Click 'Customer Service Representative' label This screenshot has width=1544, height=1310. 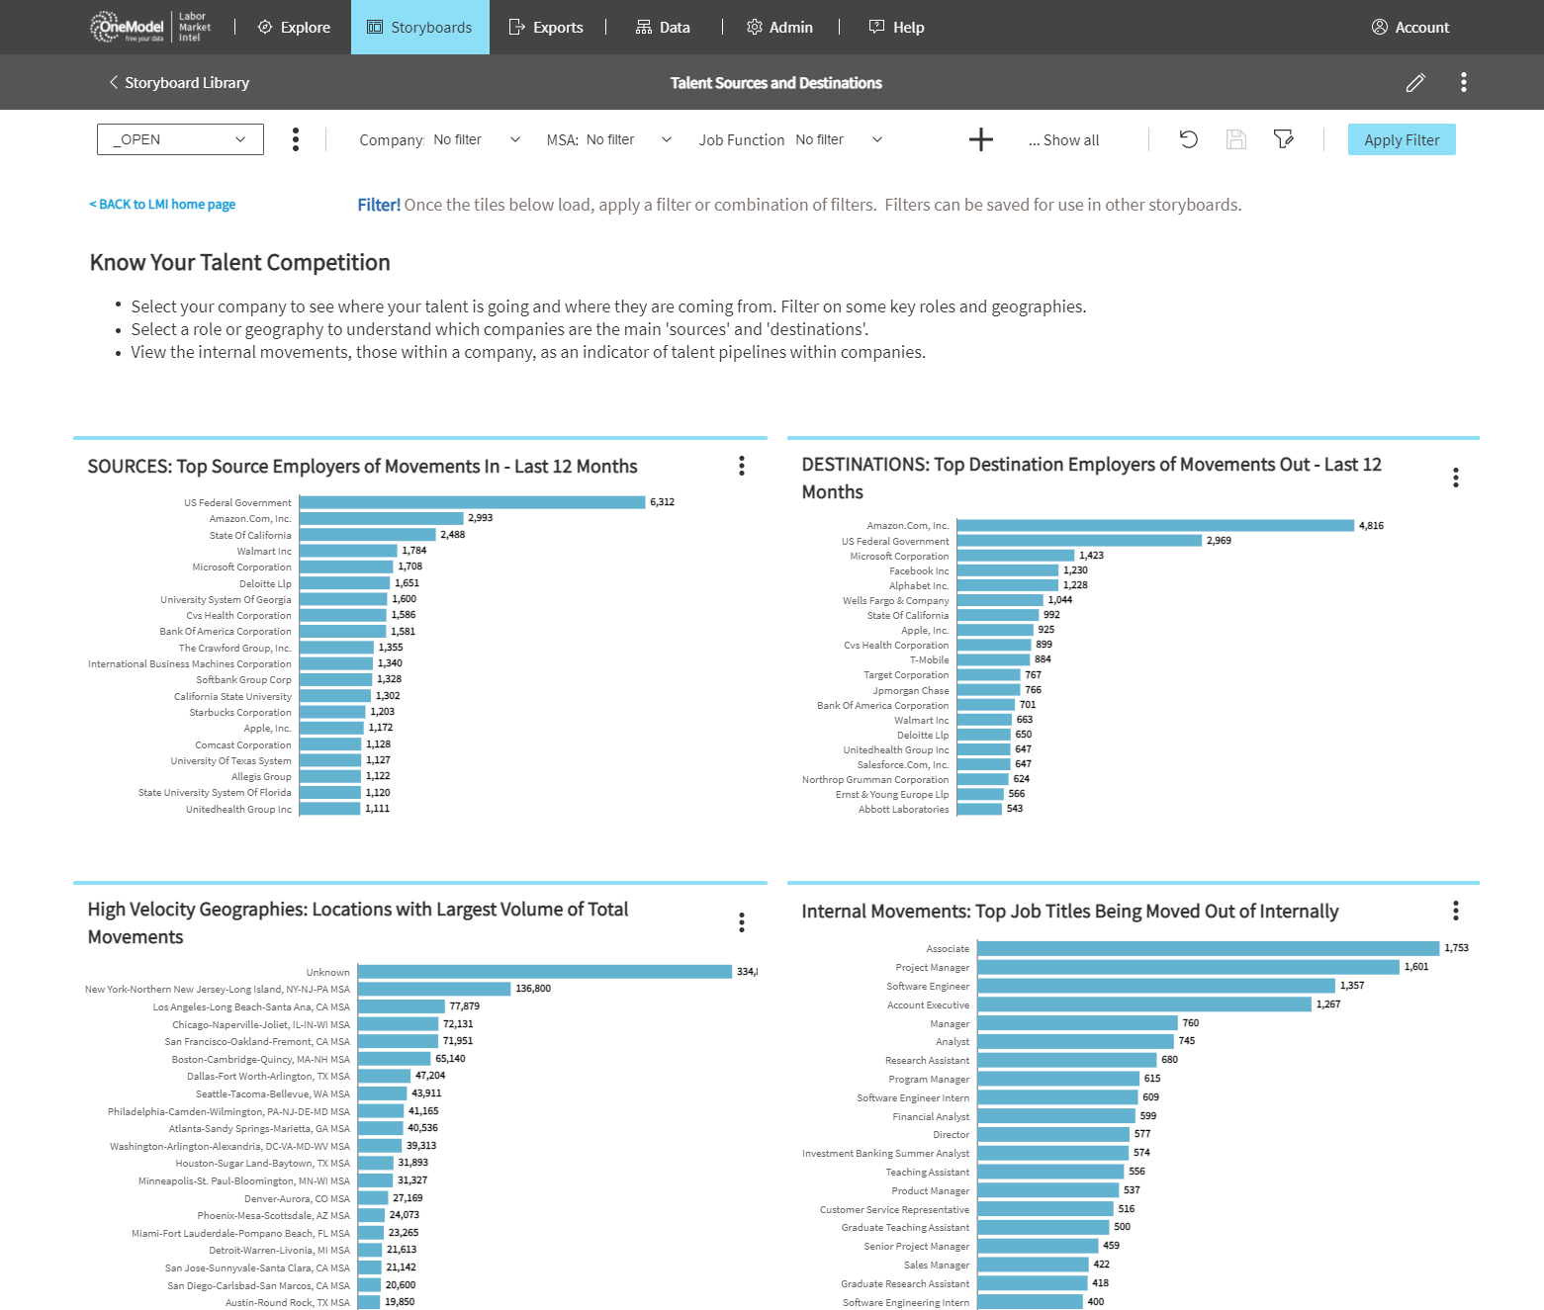(895, 1209)
